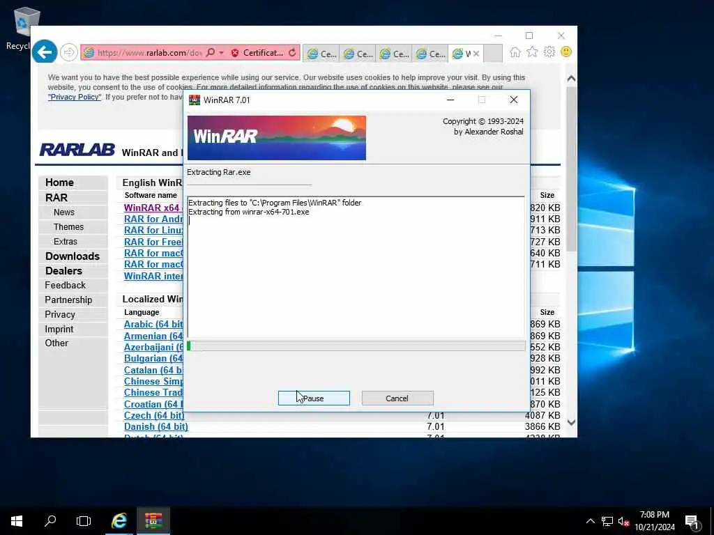Open Favorites star icon
Image resolution: width=714 pixels, height=535 pixels.
(x=532, y=52)
